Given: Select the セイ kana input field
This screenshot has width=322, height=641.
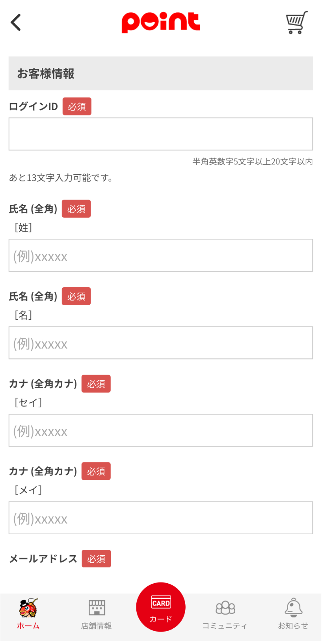Looking at the screenshot, I should click(161, 430).
